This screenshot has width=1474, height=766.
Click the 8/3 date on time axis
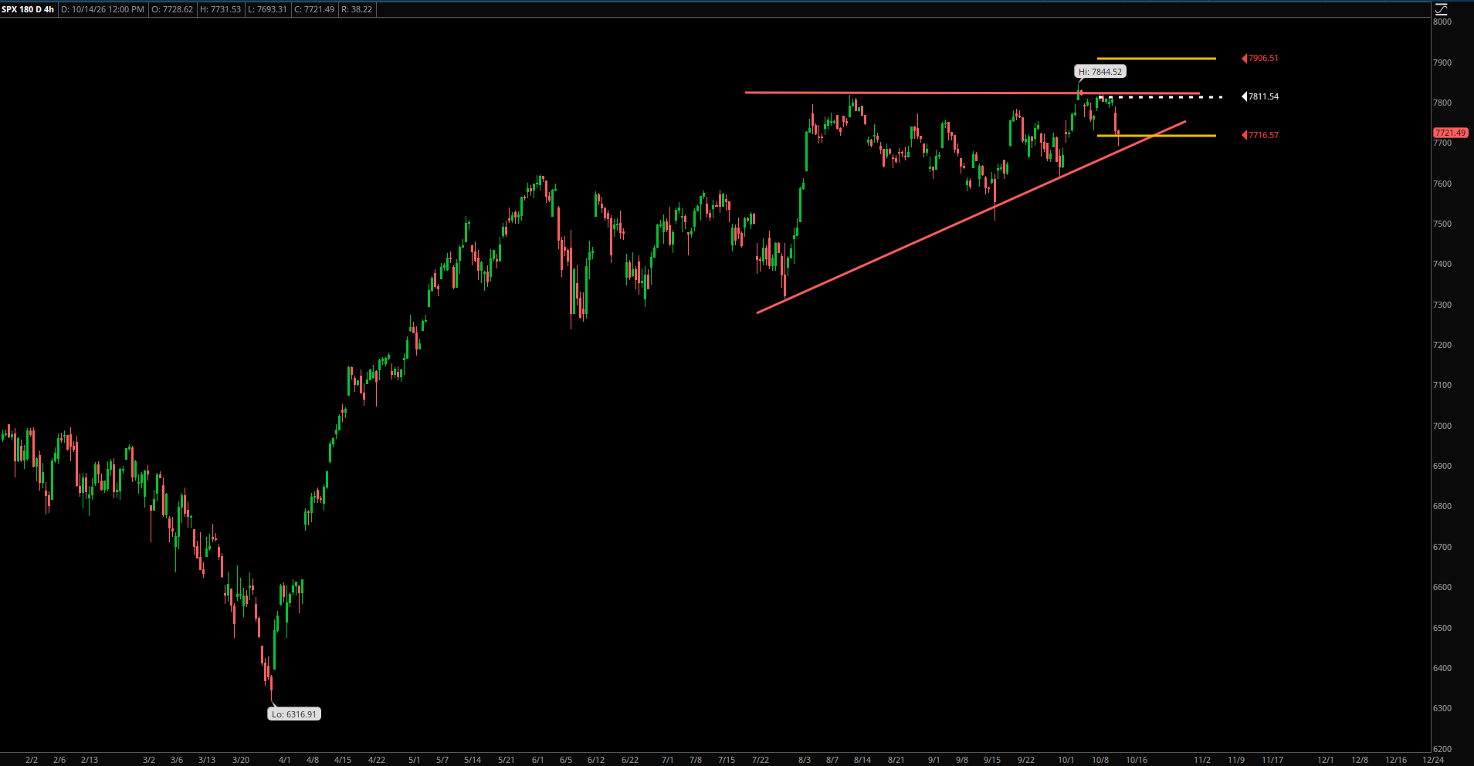coord(805,760)
